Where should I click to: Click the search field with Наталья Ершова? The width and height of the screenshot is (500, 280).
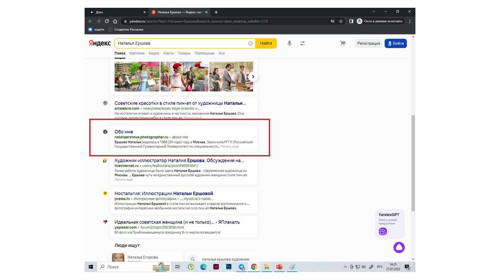coord(181,43)
